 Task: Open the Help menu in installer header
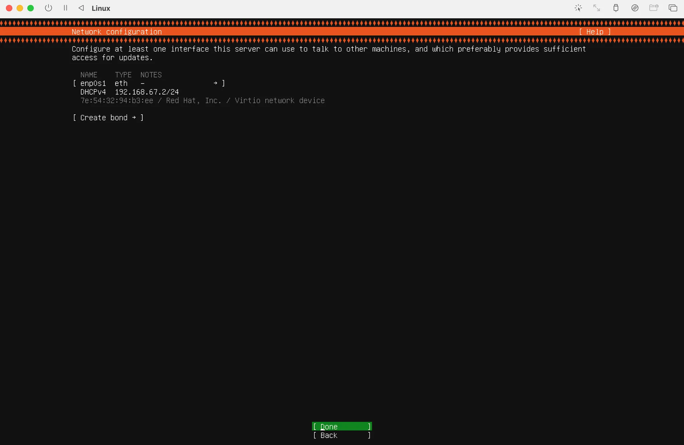tap(595, 32)
